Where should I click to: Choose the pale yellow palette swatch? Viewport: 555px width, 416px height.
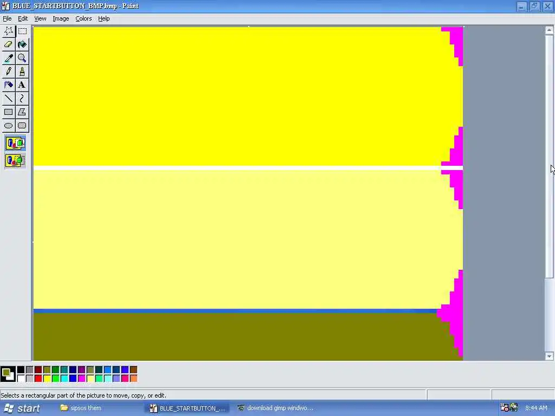coord(91,379)
